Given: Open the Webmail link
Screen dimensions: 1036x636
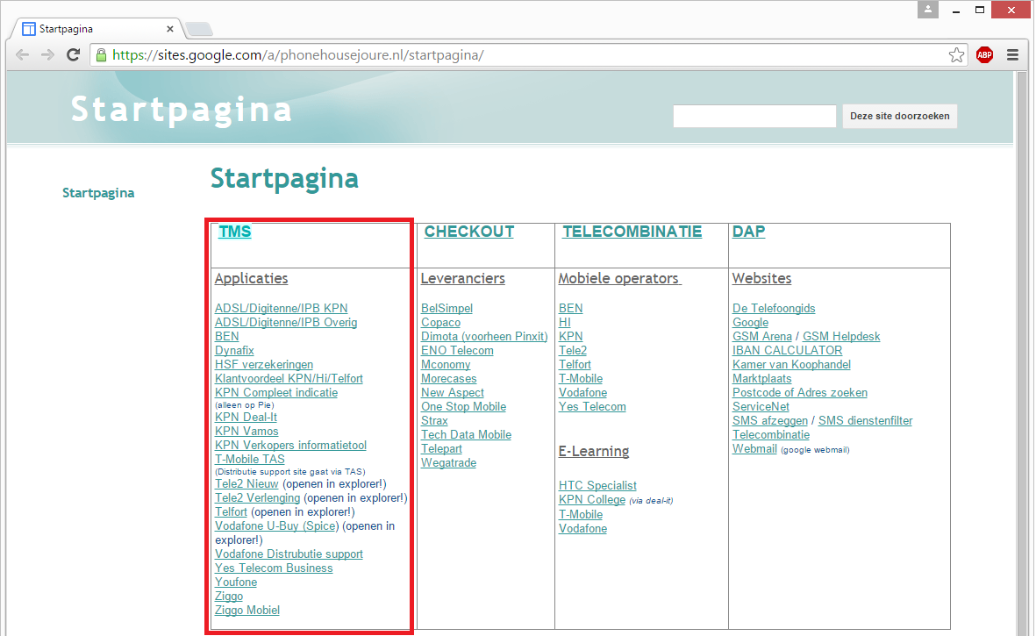Looking at the screenshot, I should click(754, 448).
